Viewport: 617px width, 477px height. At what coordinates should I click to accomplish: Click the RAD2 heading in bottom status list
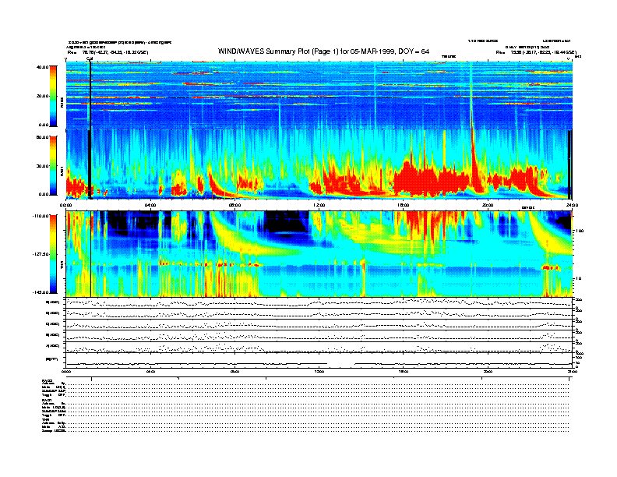[x=47, y=380]
